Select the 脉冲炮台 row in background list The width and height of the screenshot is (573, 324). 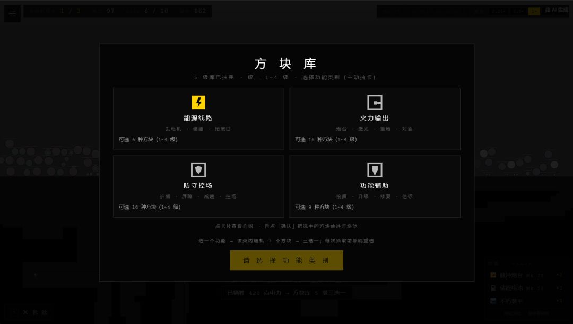[526, 275]
